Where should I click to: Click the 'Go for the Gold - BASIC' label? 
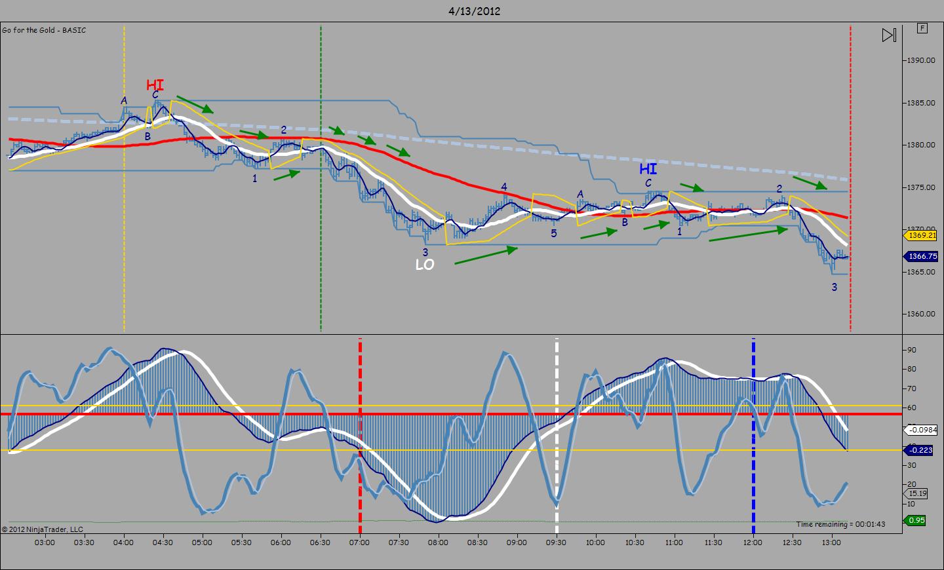(x=44, y=30)
